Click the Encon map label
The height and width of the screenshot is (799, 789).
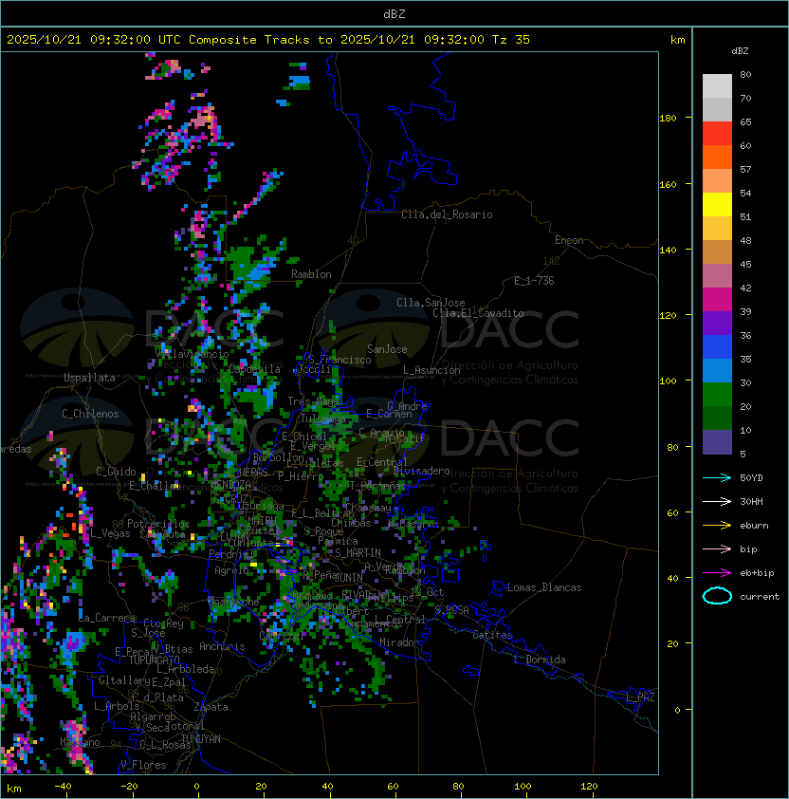point(569,240)
